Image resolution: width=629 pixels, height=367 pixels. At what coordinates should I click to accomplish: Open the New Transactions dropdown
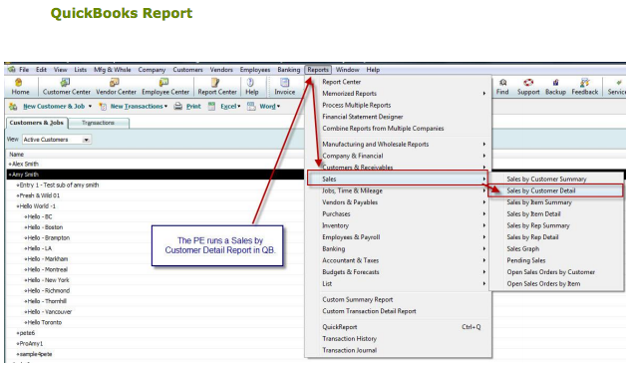(165, 107)
